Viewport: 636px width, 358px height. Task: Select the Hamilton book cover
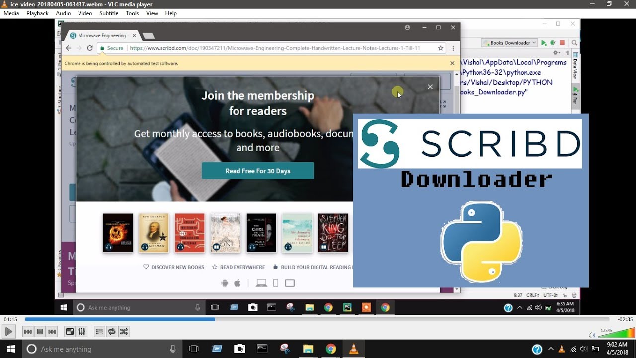[154, 233]
